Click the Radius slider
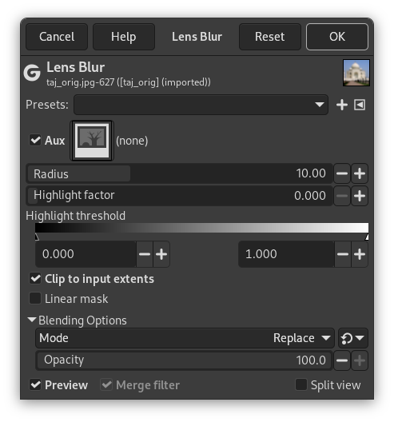The width and height of the screenshot is (394, 422). (179, 173)
